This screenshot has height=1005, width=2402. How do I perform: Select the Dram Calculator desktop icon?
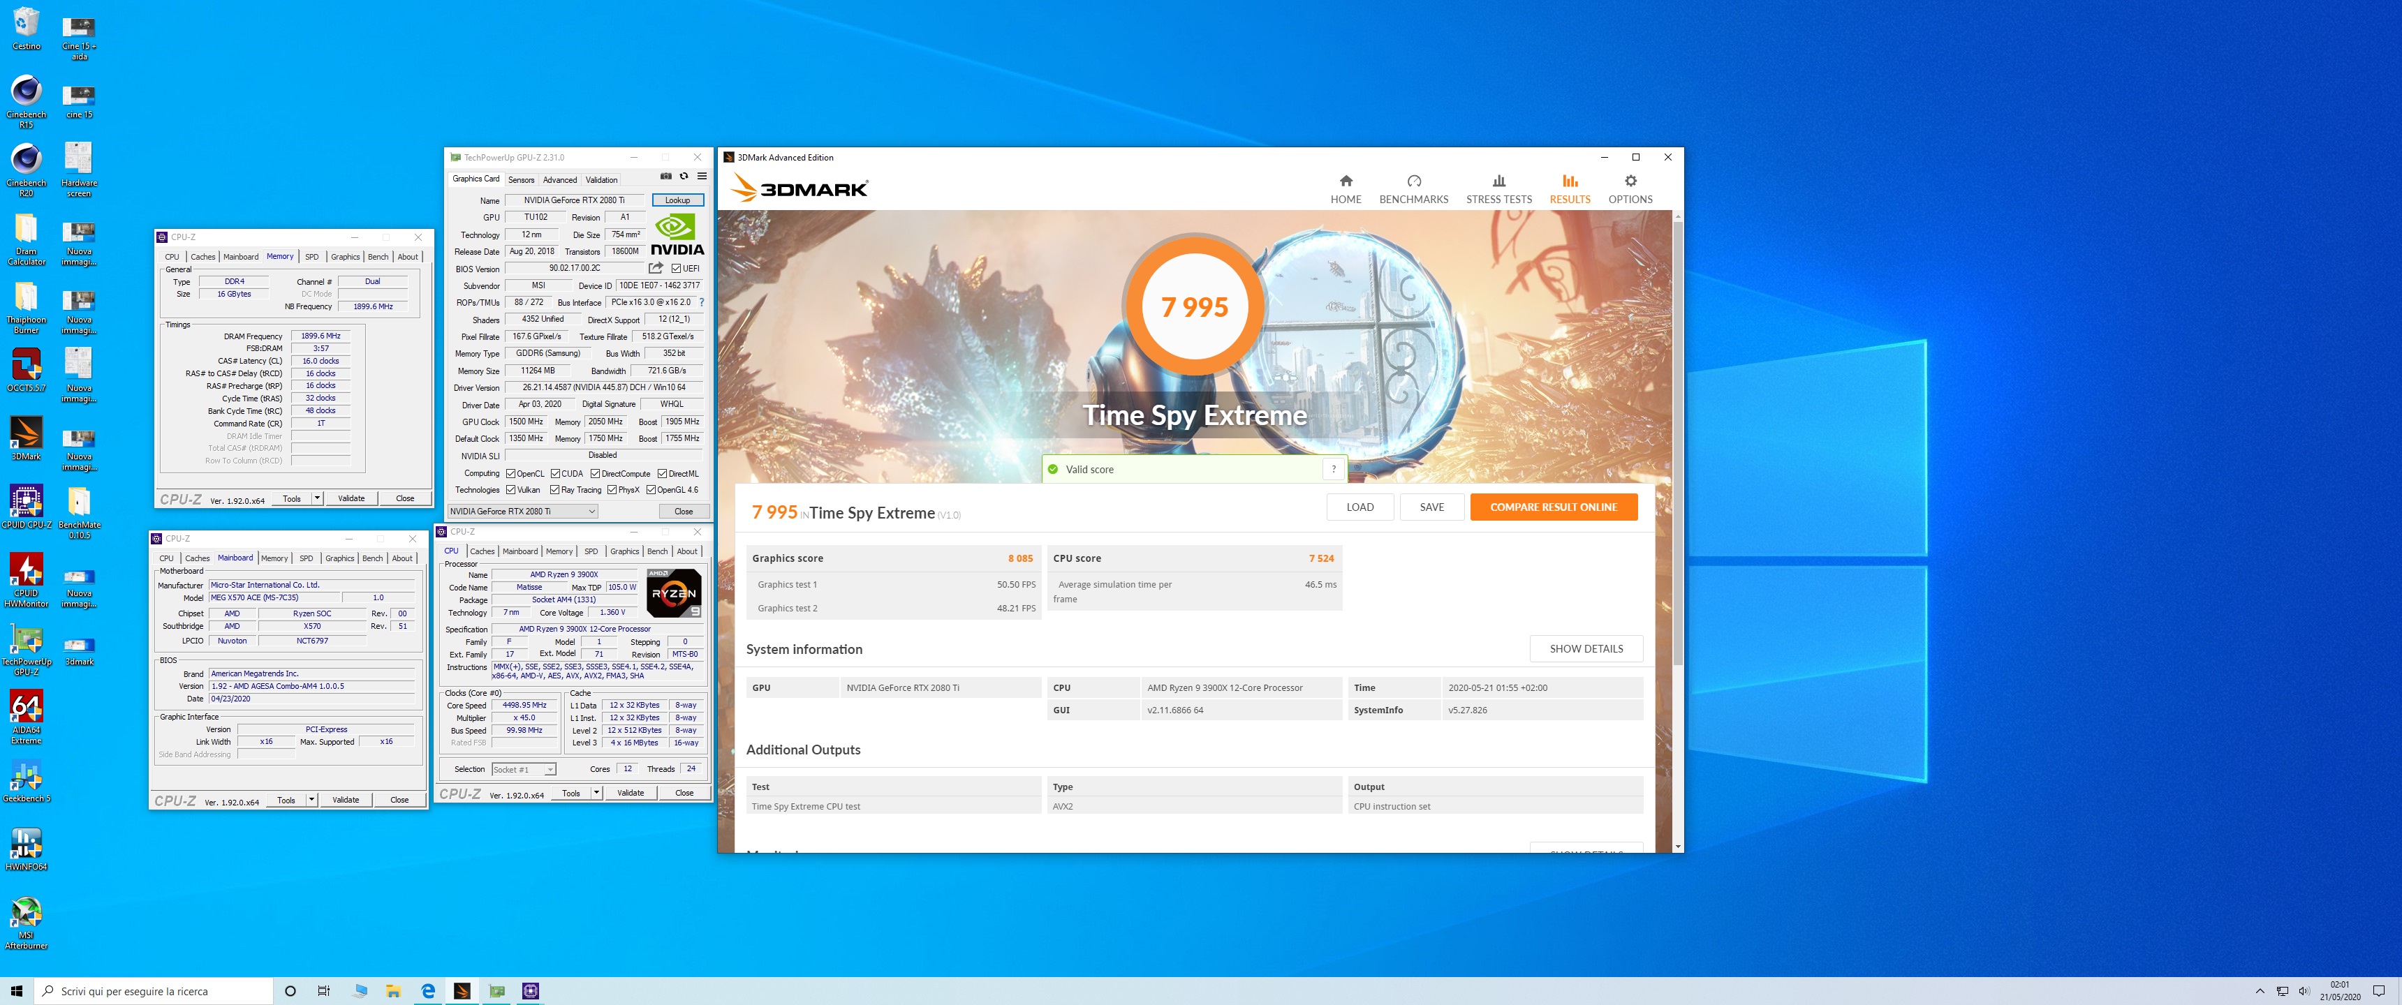(26, 239)
